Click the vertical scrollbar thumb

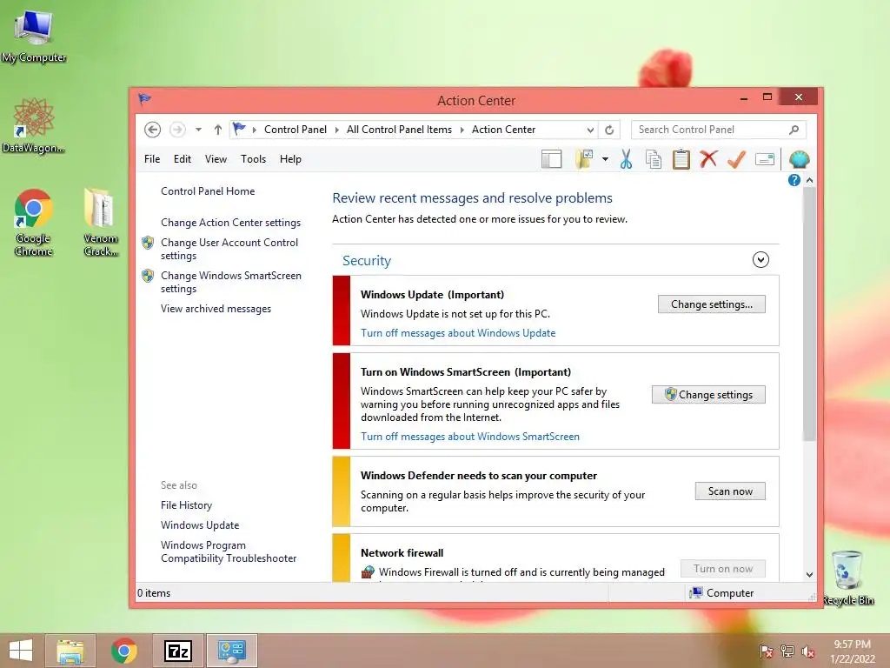(810, 314)
